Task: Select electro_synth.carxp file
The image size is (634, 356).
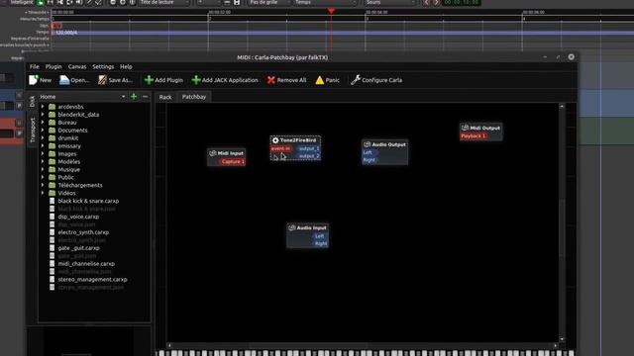Action: [x=83, y=232]
